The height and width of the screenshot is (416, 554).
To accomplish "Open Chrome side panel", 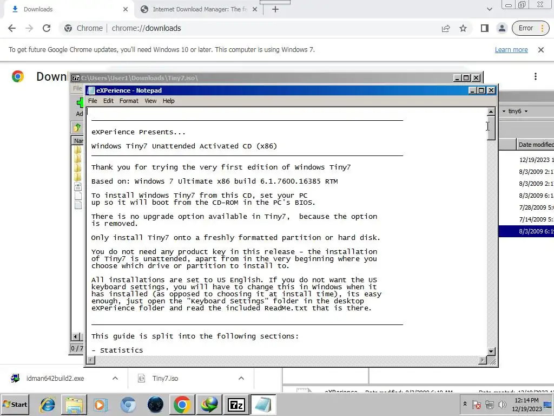I will pos(484,28).
